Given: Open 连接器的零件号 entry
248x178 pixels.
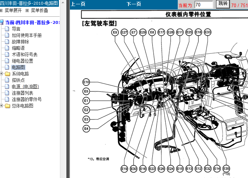Looking at the screenshot, I should (27, 99).
